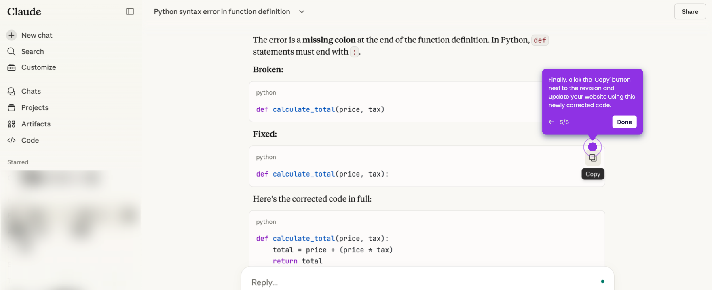Copy the Fixed code block using copy icon
This screenshot has height=290, width=712.
point(593,158)
